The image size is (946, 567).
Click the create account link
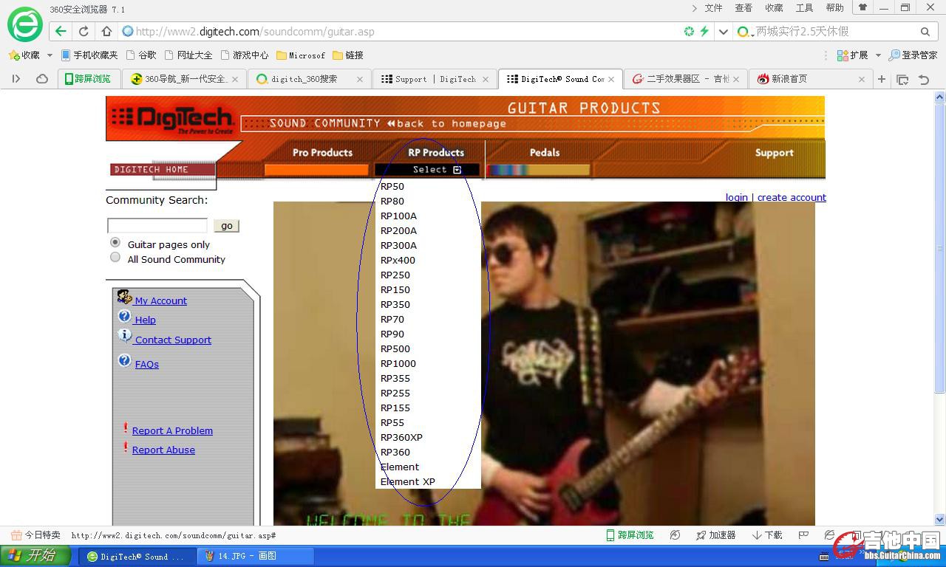coord(792,197)
